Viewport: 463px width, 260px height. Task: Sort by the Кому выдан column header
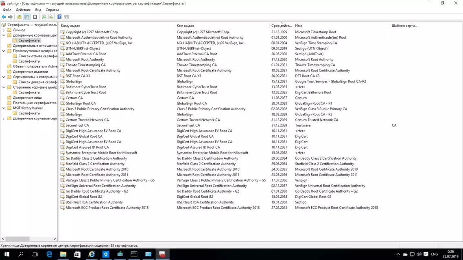(x=117, y=26)
